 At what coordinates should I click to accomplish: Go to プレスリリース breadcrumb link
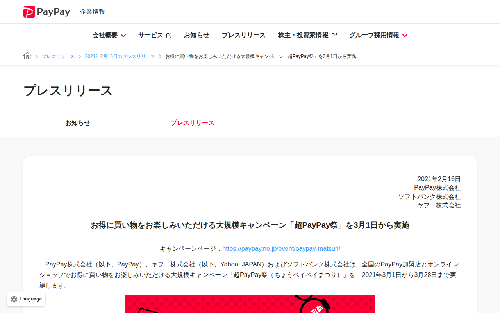click(58, 56)
